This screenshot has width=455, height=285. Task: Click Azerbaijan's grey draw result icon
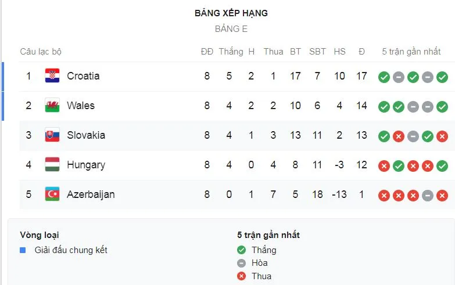click(427, 195)
